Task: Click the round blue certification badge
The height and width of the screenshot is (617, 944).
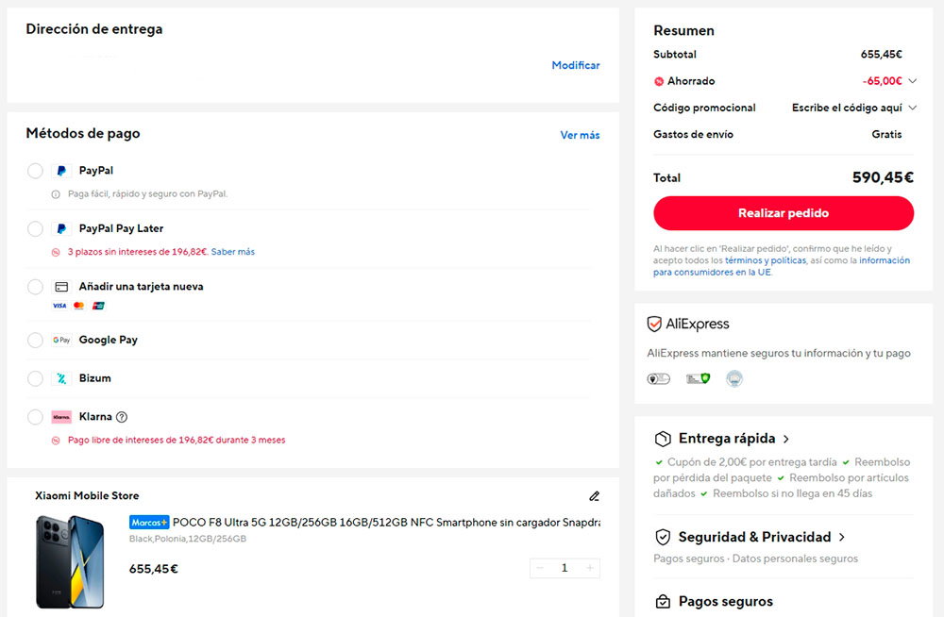Action: [734, 378]
